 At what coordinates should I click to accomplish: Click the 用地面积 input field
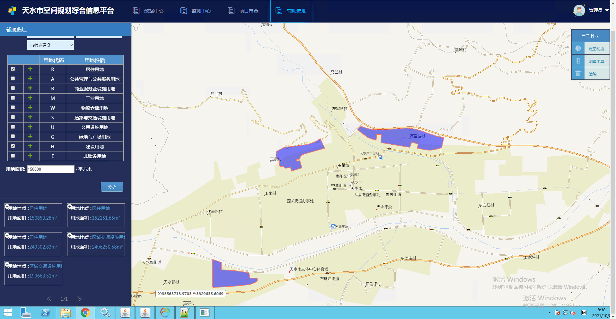[x=51, y=169]
